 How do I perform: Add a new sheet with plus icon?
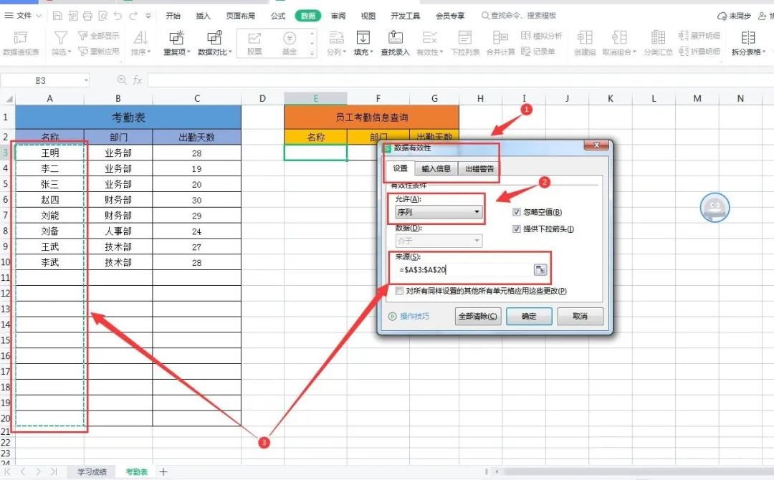[163, 472]
